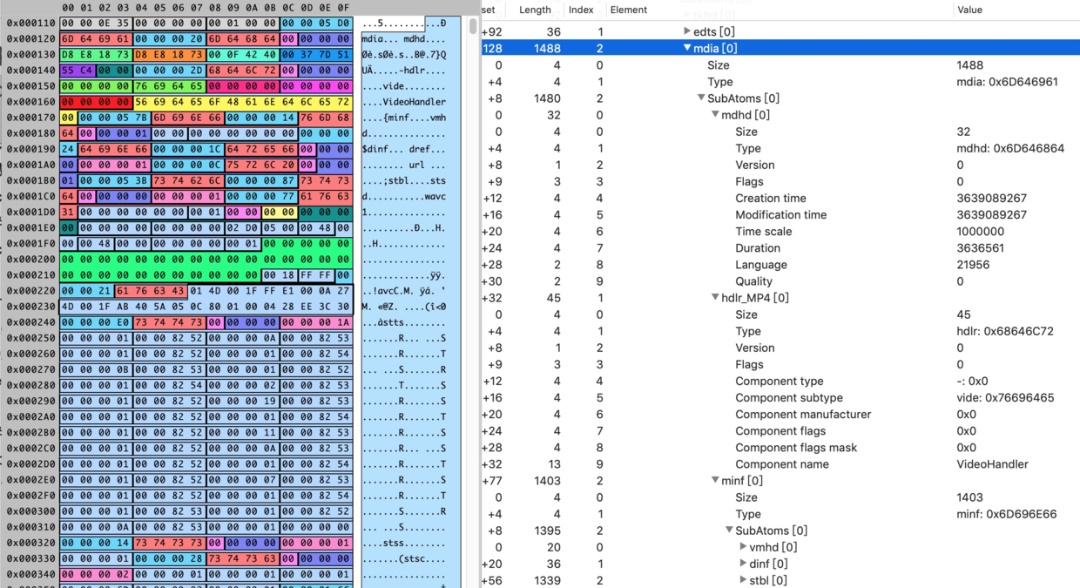
Task: Click the Value column header
Action: pyautogui.click(x=969, y=10)
